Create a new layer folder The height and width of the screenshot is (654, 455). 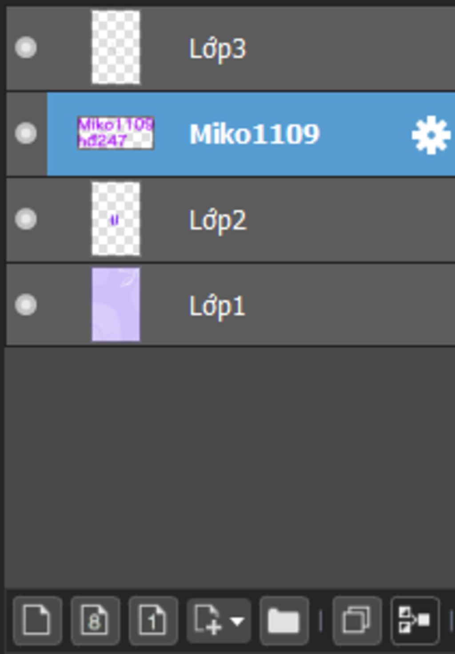click(x=284, y=621)
